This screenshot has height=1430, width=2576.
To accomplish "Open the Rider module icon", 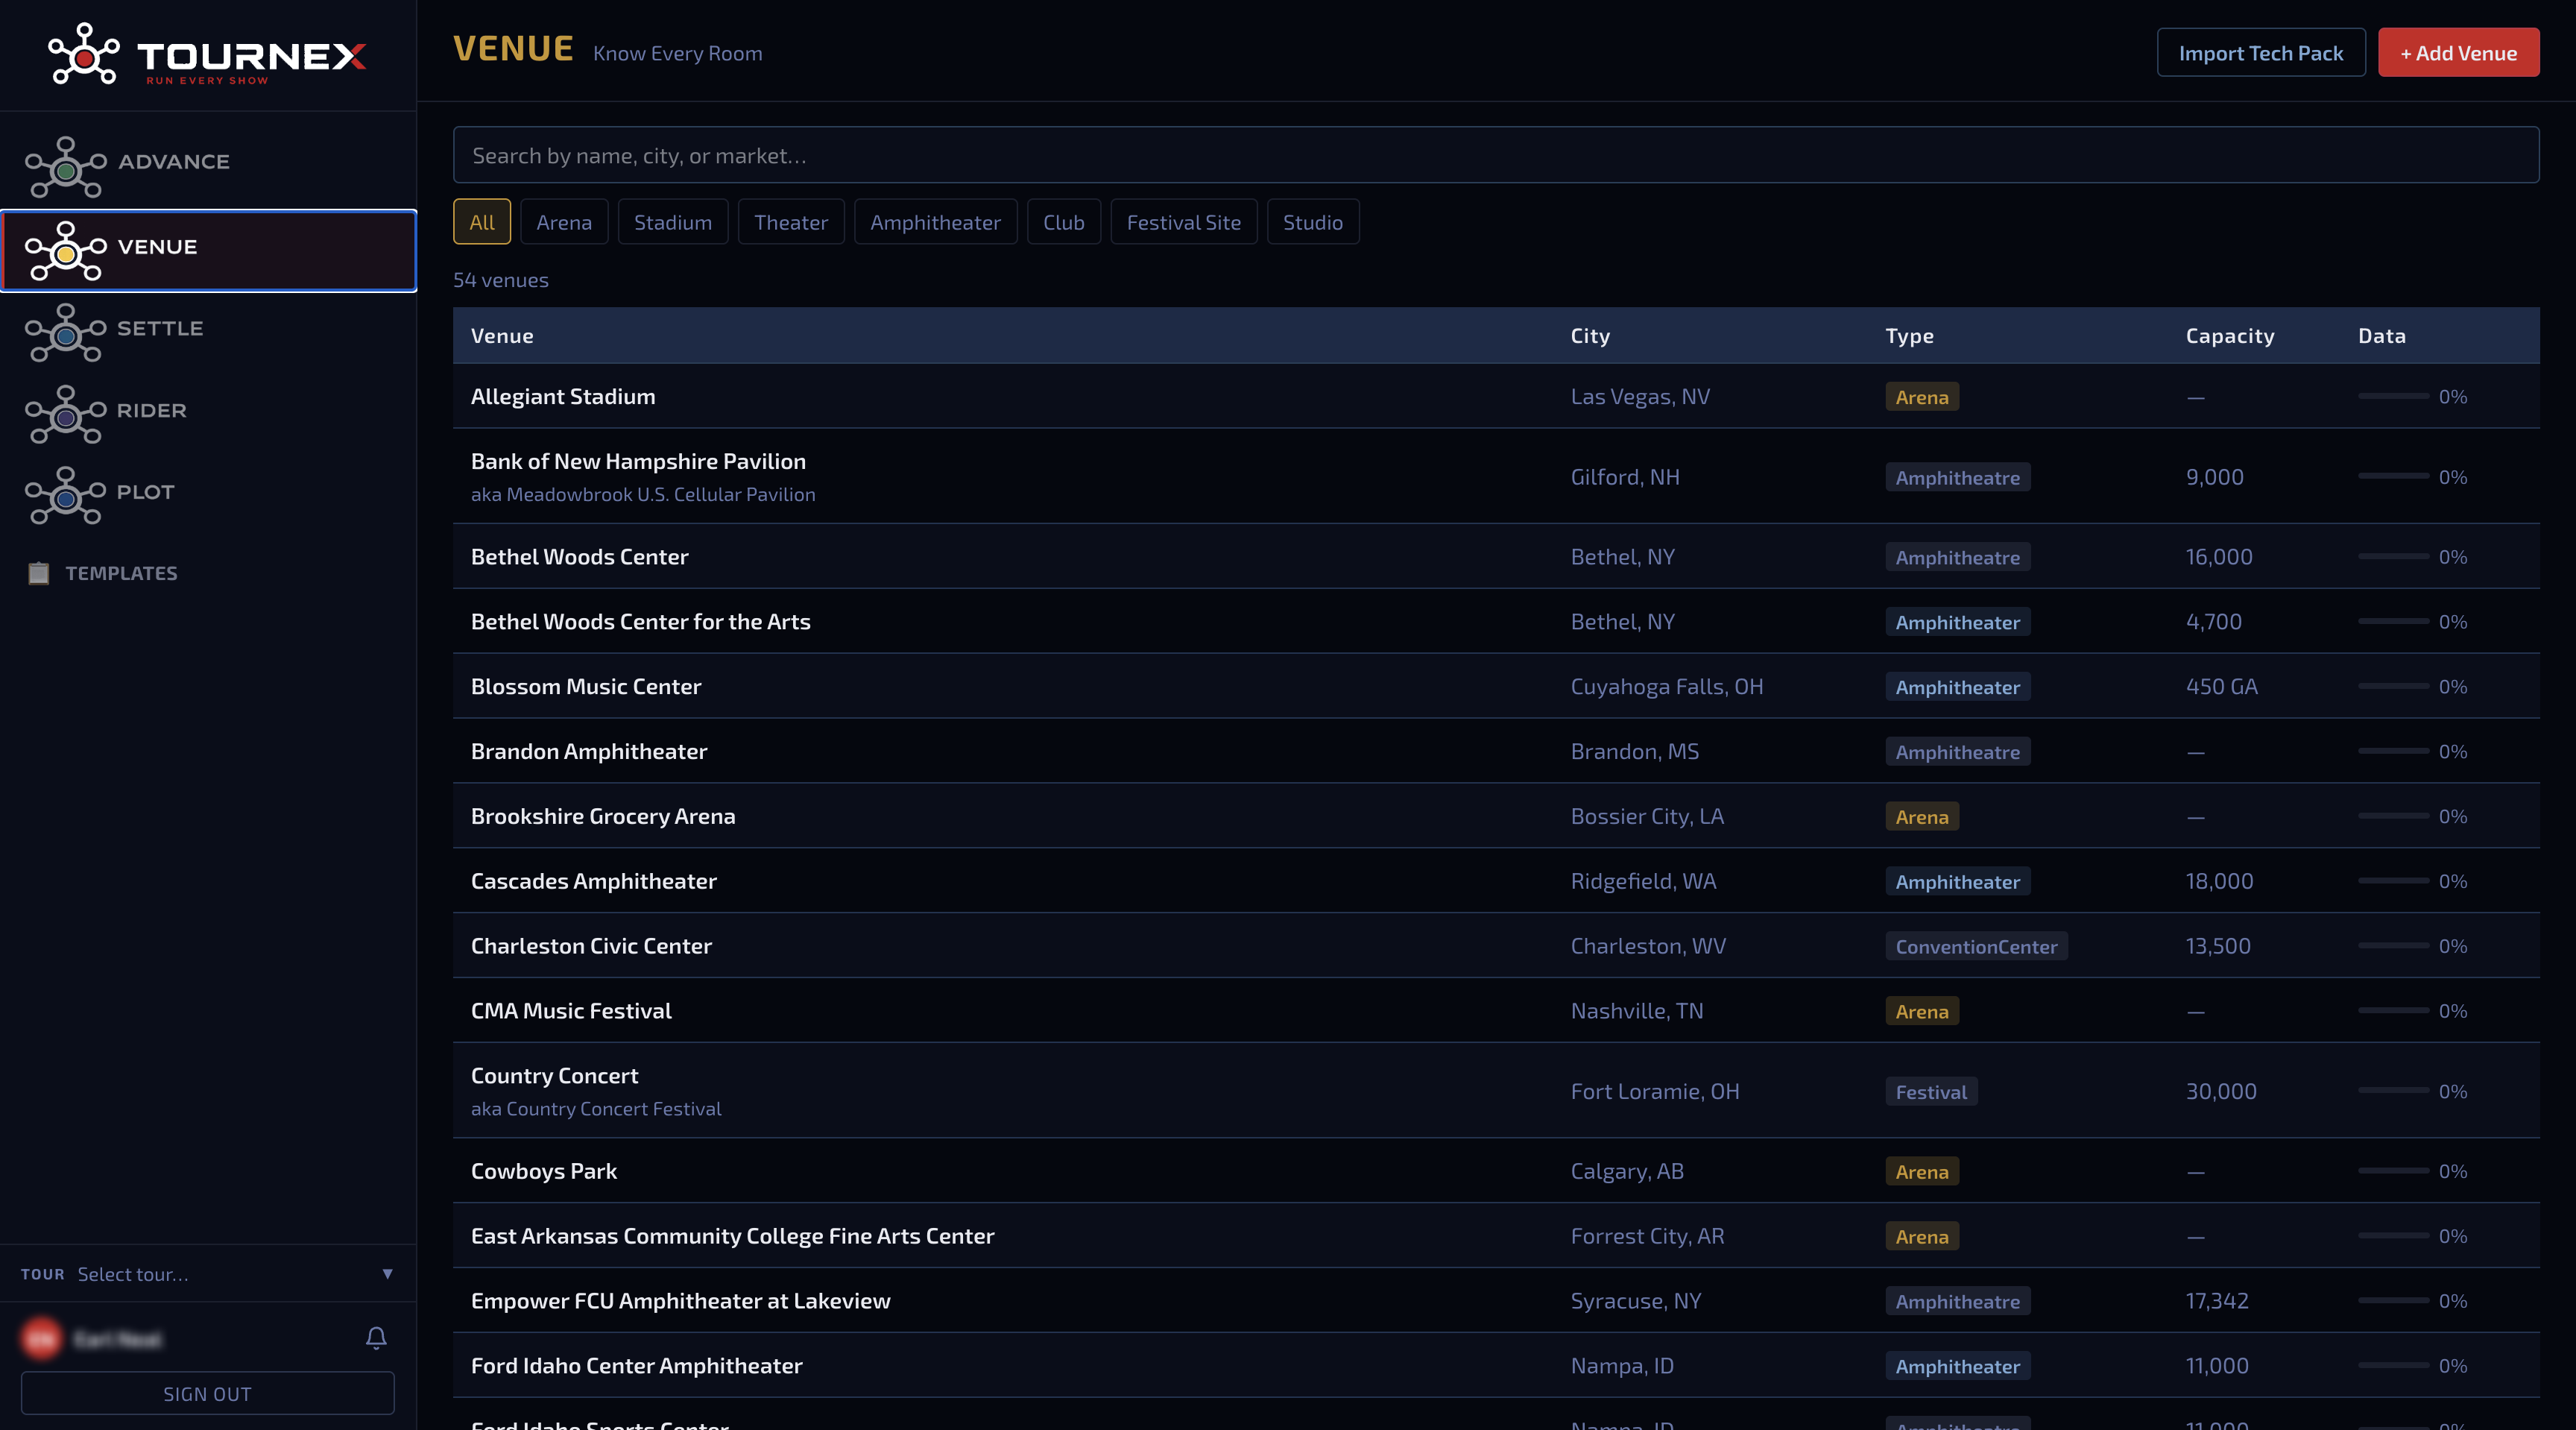I will point(65,414).
